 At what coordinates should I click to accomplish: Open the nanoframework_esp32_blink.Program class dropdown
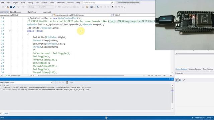pos(82,15)
